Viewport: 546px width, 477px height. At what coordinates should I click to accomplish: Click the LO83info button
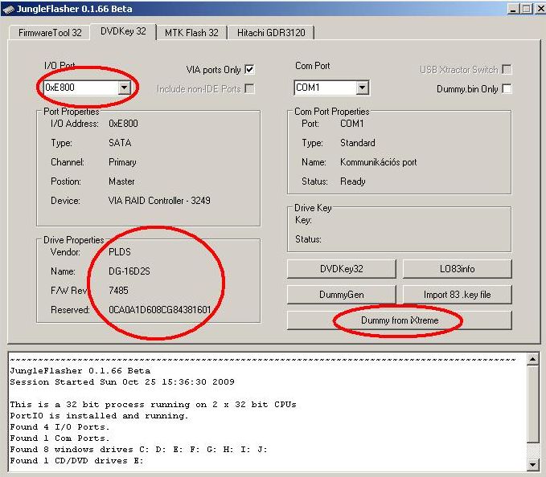457,269
